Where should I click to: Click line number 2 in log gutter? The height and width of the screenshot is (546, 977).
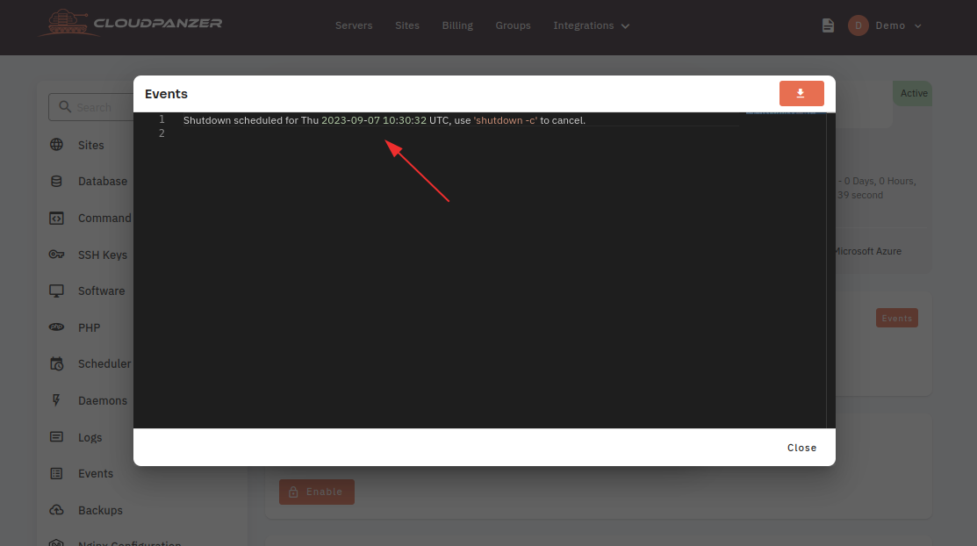pos(162,133)
